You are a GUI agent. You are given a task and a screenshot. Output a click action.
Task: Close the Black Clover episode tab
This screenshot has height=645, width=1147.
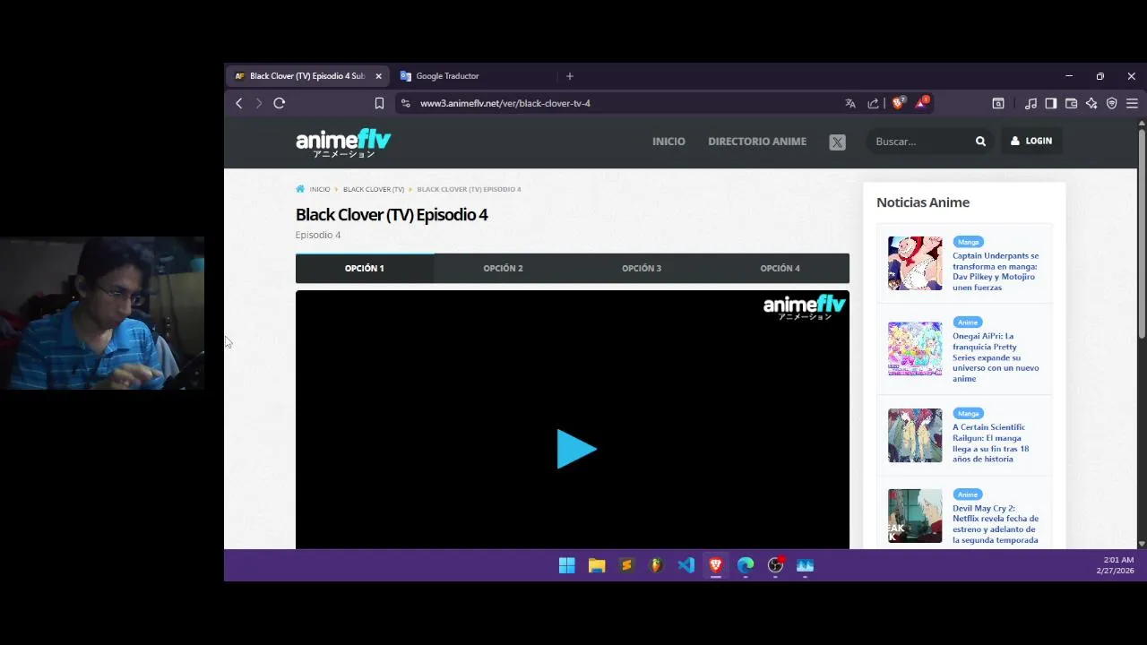click(x=378, y=76)
